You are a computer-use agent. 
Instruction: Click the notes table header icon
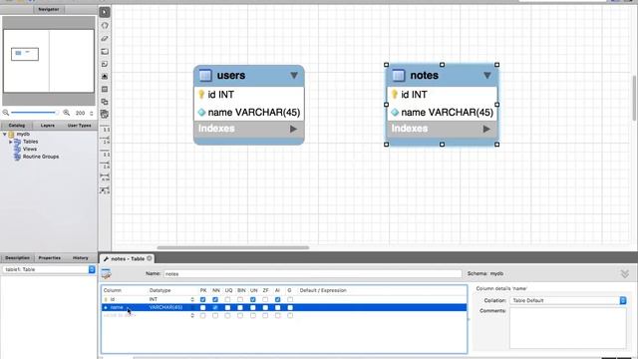(x=399, y=76)
